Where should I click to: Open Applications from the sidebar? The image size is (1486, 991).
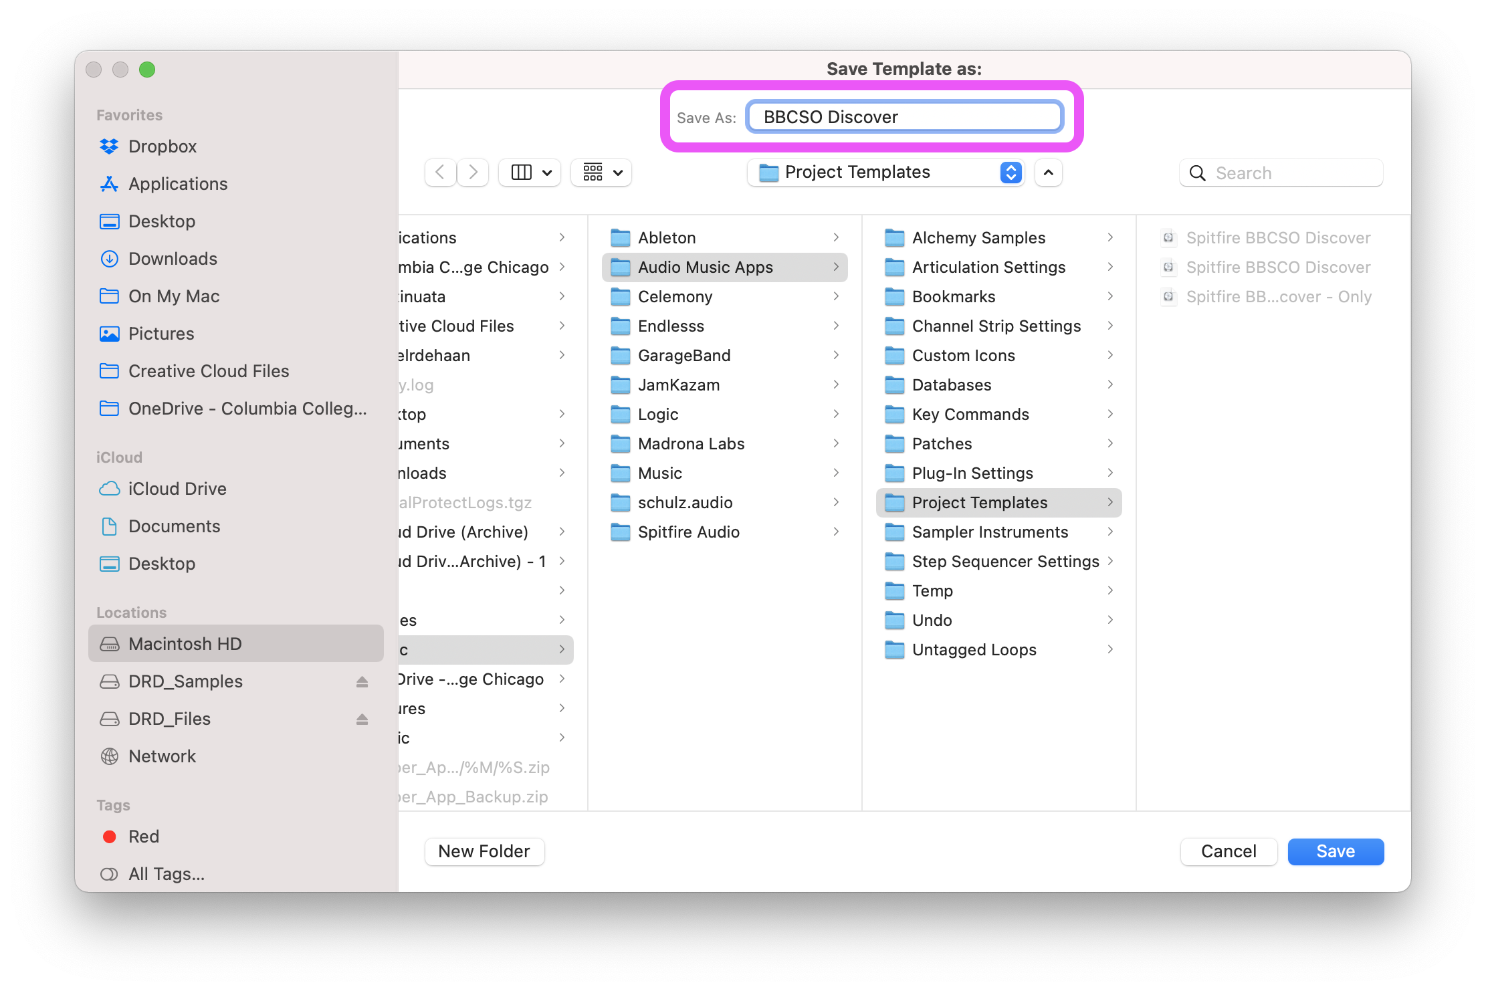pyautogui.click(x=177, y=184)
